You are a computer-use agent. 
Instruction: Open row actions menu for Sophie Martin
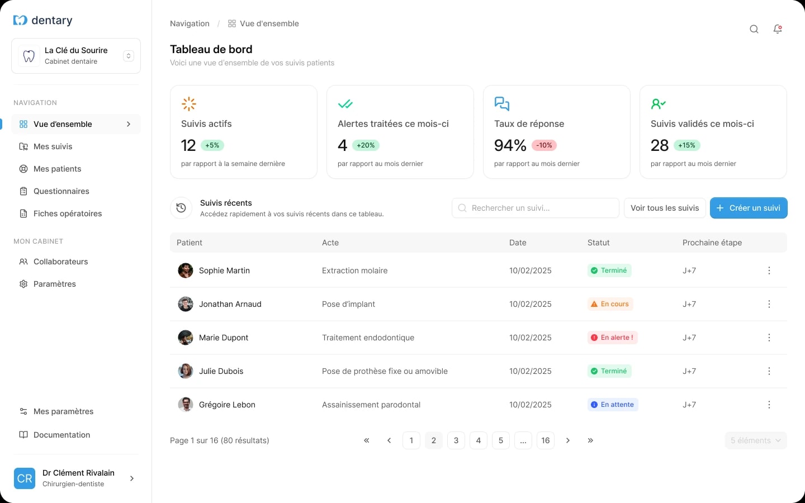pos(769,271)
